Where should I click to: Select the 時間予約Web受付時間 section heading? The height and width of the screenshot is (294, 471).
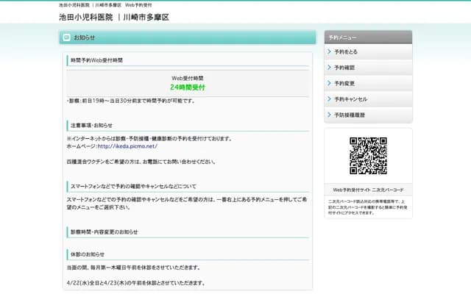tap(96, 60)
